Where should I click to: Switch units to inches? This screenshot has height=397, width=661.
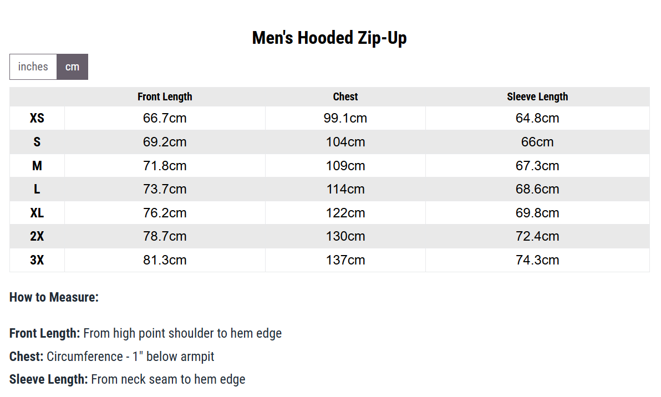tap(33, 67)
